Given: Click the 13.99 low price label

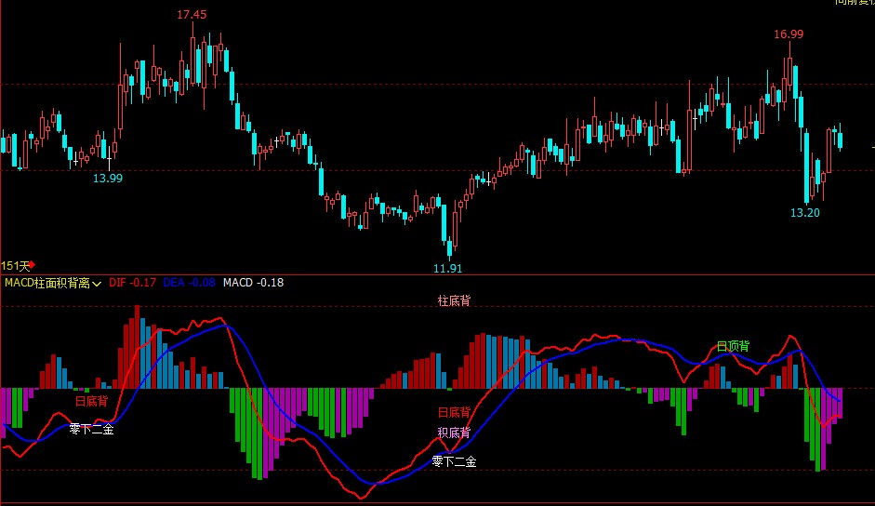Looking at the screenshot, I should click(108, 179).
